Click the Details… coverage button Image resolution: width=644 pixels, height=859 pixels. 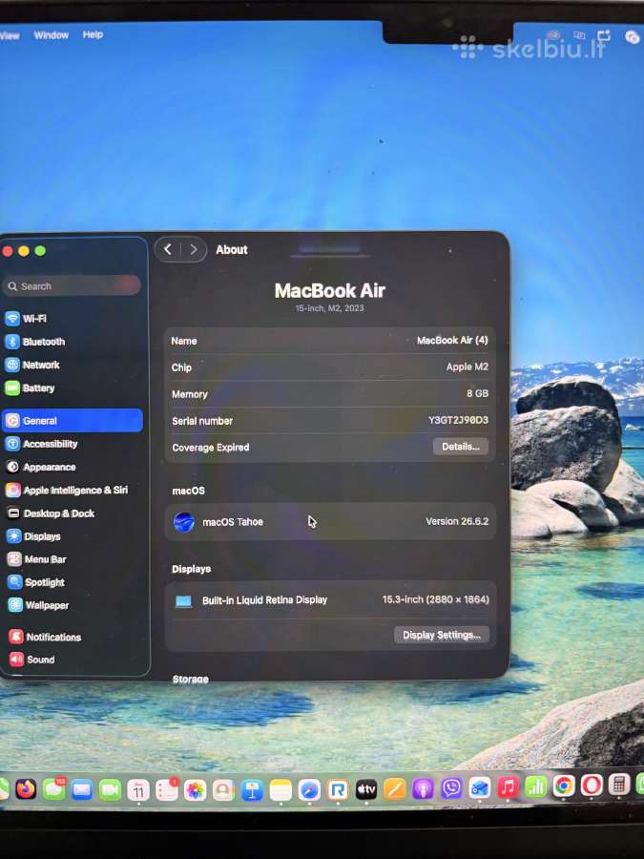(x=461, y=447)
